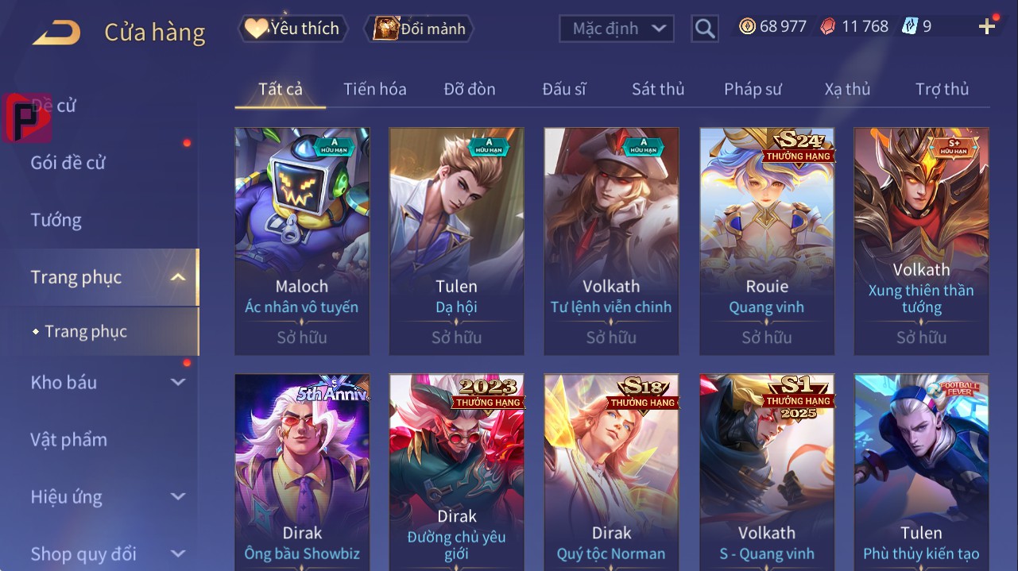Viewport: 1018px width, 571px height.
Task: Open Gói đề cử sidebar item
Action: [68, 163]
